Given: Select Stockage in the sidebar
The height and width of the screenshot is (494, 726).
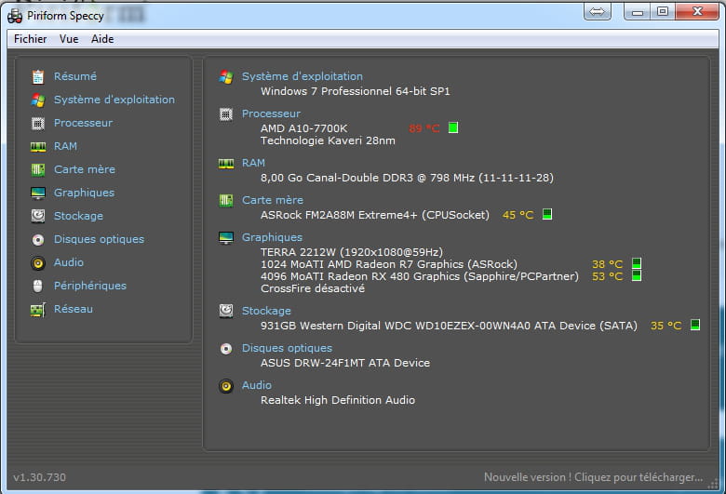Looking at the screenshot, I should (78, 216).
